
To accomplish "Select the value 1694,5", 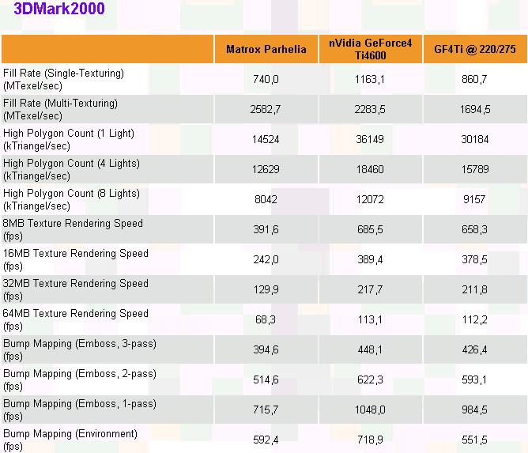I will coord(475,109).
